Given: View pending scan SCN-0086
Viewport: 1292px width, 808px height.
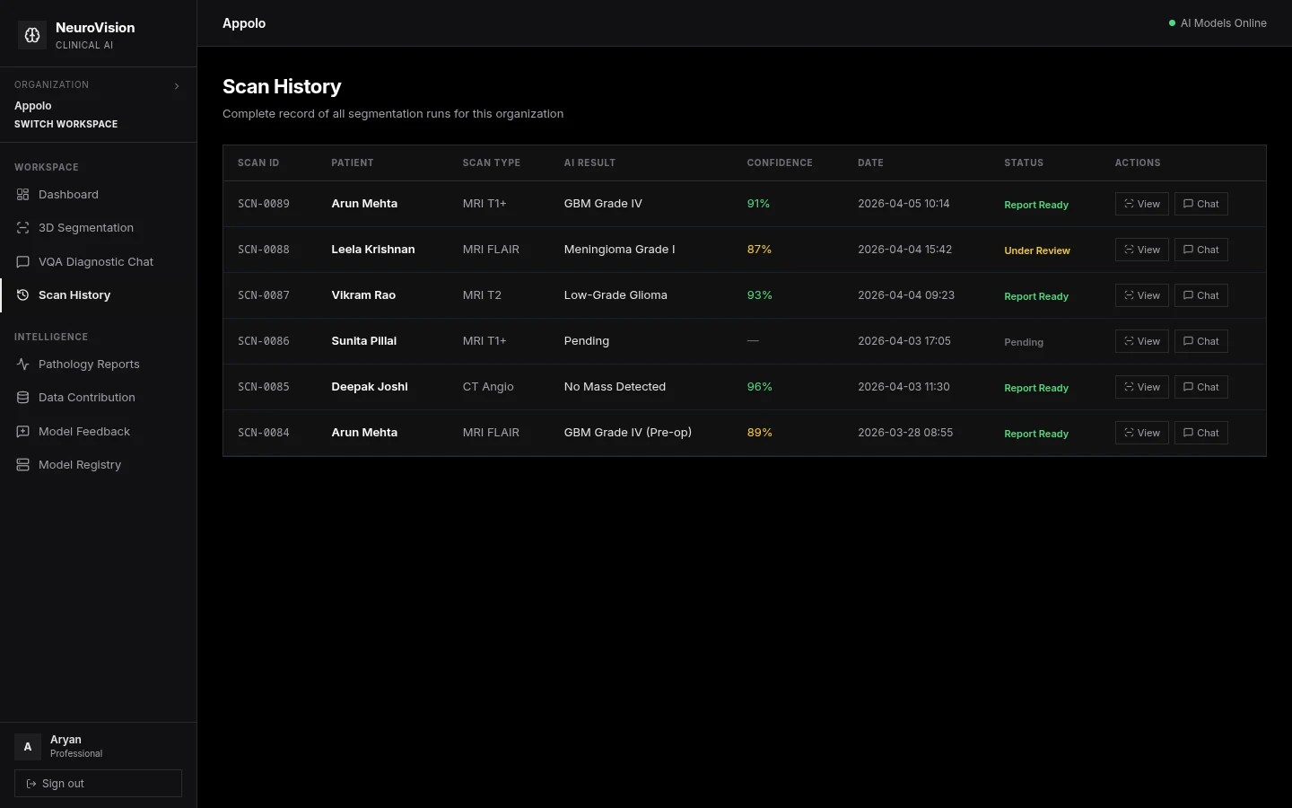Looking at the screenshot, I should pos(1142,341).
